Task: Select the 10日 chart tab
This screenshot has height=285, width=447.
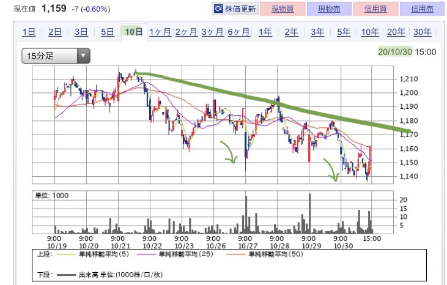Action: tap(134, 32)
